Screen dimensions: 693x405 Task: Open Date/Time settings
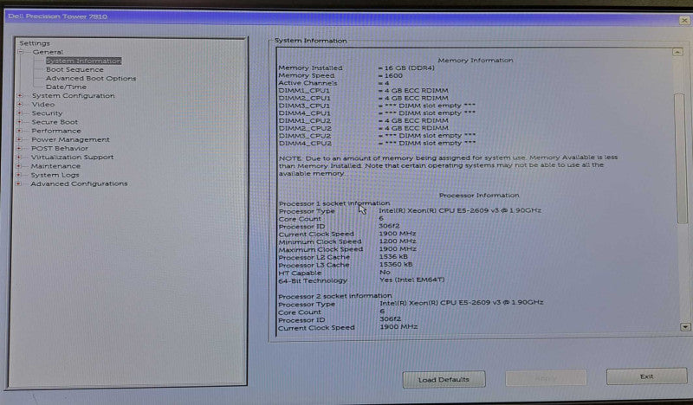[67, 87]
